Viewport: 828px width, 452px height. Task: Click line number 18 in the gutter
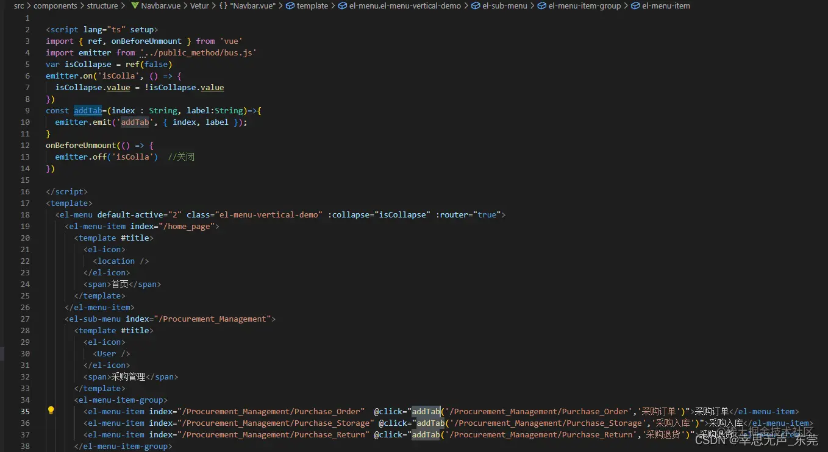pyautogui.click(x=25, y=214)
